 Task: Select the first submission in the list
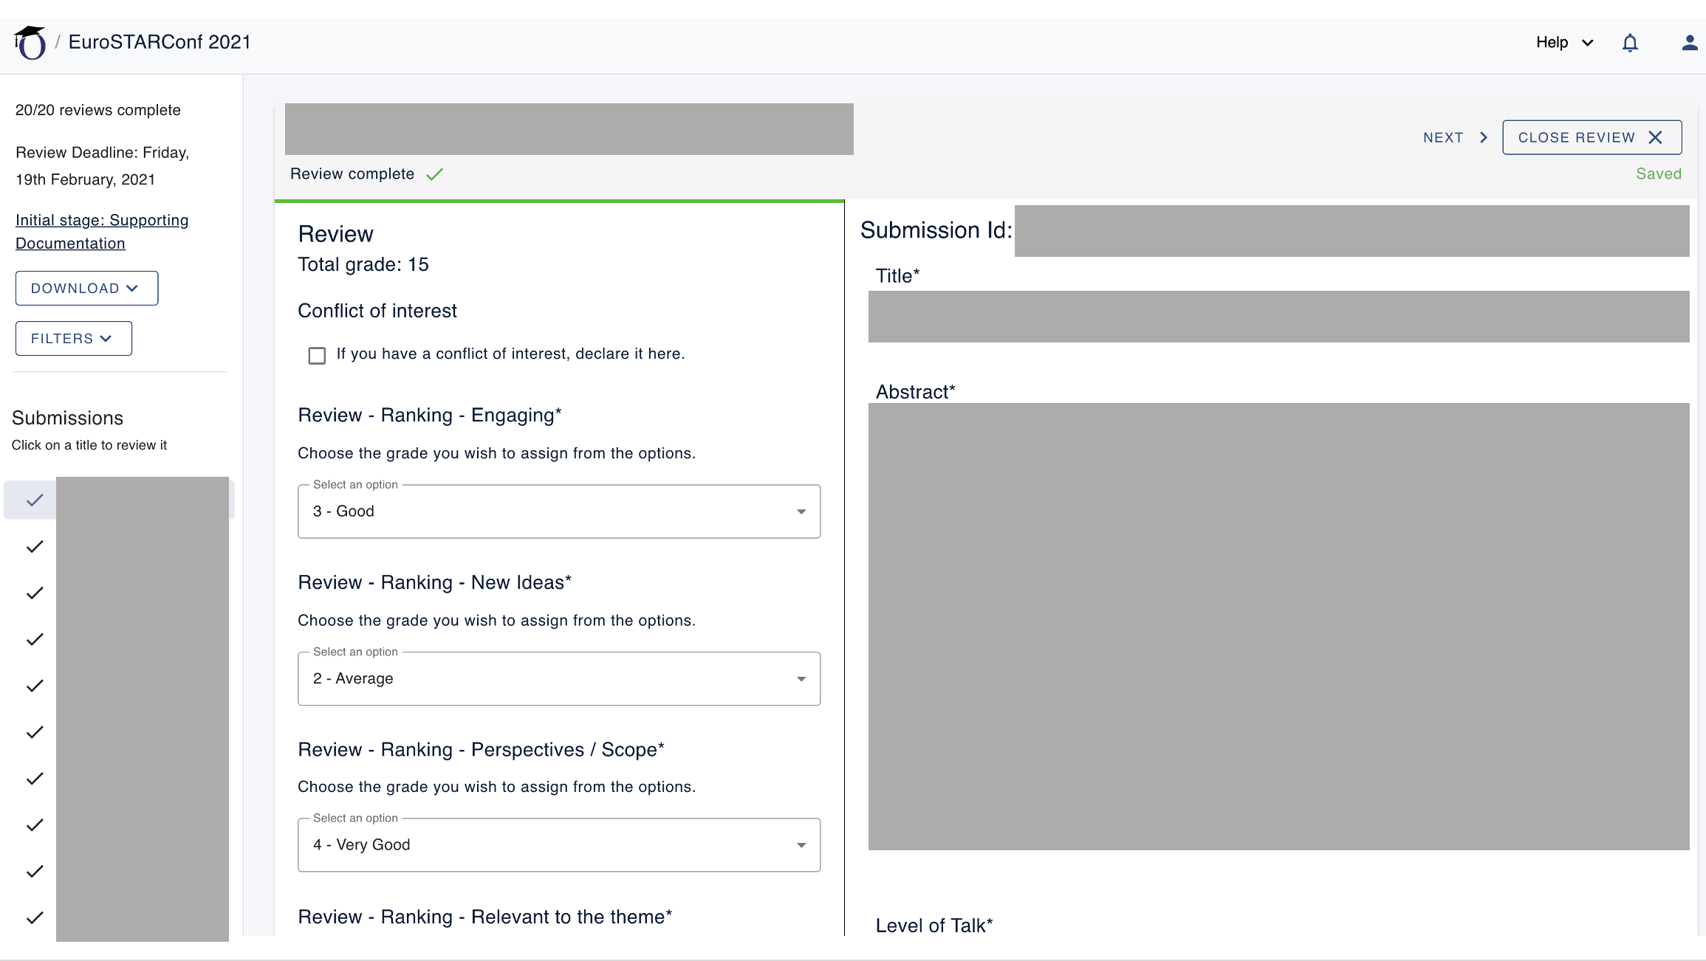[x=119, y=500]
